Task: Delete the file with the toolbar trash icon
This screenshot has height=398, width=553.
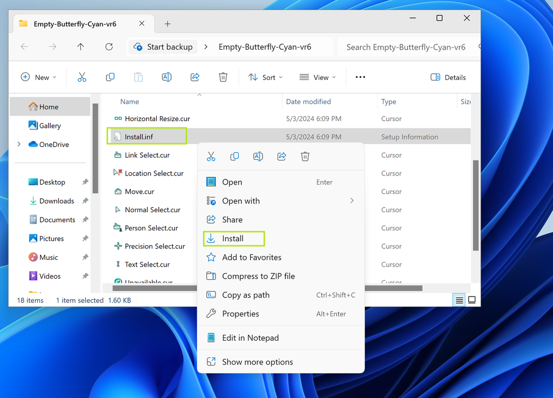Action: click(x=223, y=77)
